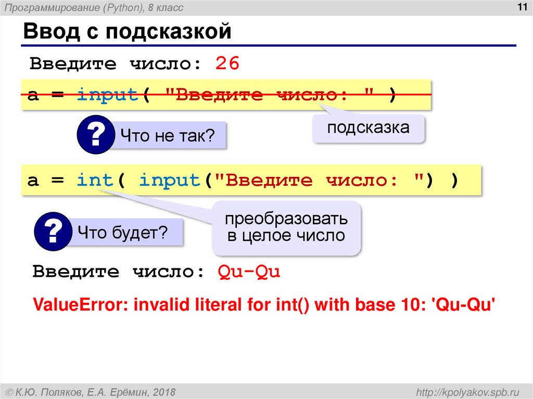Click the red '26' input value
533x399 pixels.
[228, 63]
